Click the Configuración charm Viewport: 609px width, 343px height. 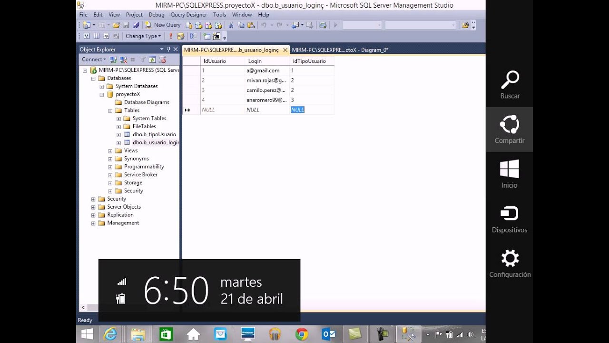pyautogui.click(x=510, y=264)
